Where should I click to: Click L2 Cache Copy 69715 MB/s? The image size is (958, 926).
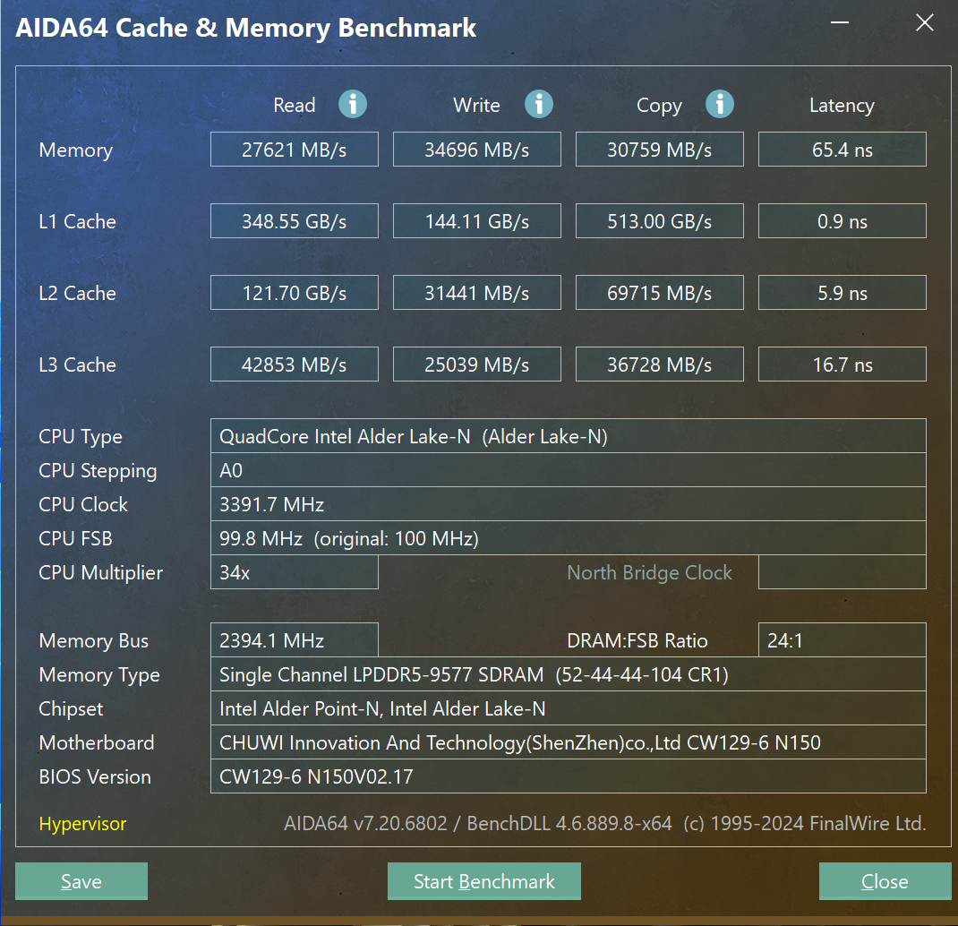click(x=659, y=292)
